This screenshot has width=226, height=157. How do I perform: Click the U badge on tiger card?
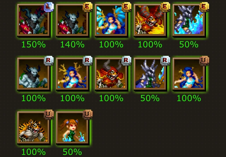tap(49, 115)
